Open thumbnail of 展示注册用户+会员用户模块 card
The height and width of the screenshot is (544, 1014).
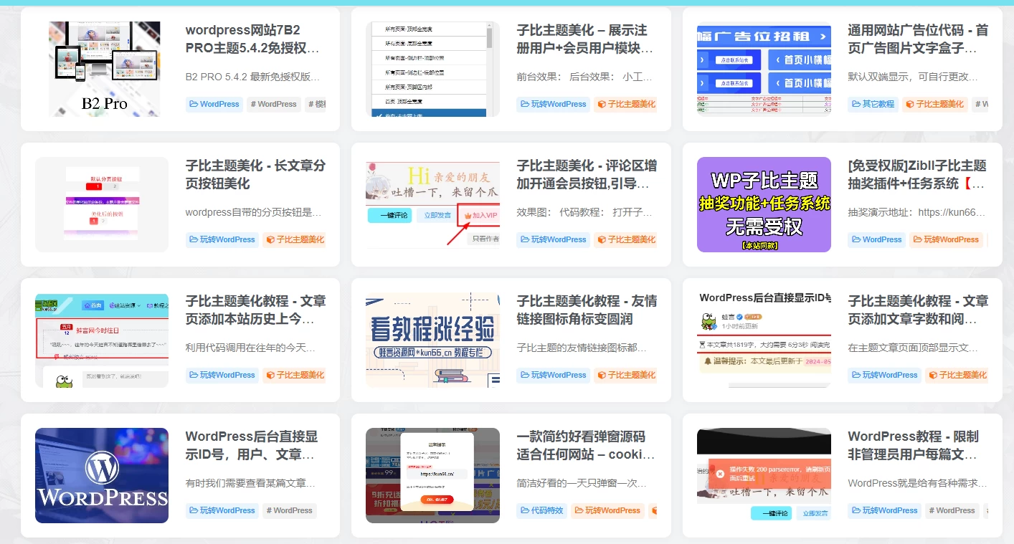coord(432,69)
